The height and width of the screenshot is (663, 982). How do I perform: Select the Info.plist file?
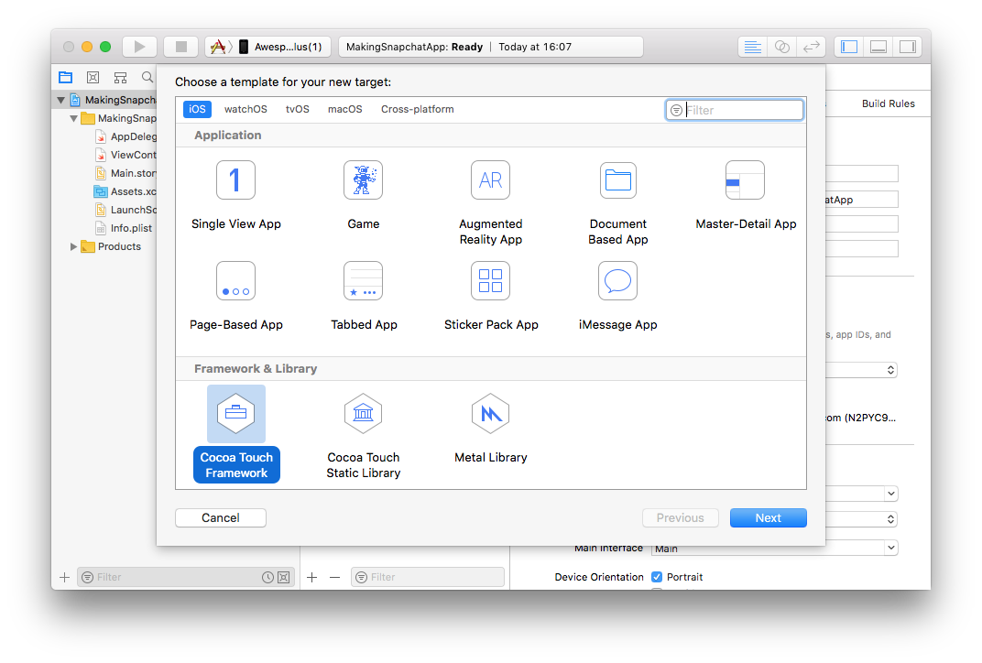click(x=124, y=229)
